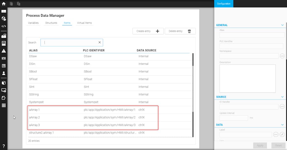The image size is (287, 150).
Task: Sort by the PLC IDENTIFIER column header
Action: pyautogui.click(x=94, y=50)
